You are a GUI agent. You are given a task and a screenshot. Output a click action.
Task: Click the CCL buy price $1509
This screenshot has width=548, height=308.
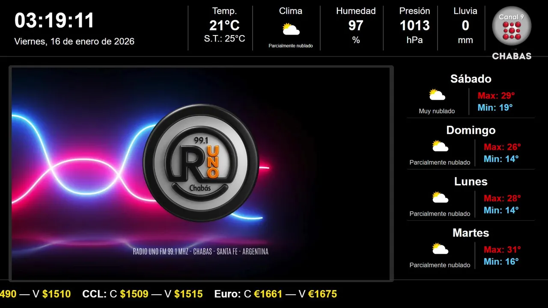point(134,294)
